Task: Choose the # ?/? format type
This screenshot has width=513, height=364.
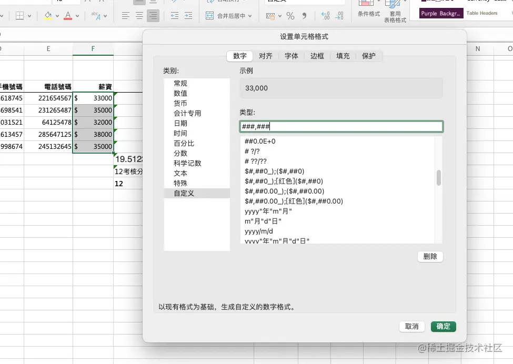Action: 338,151
